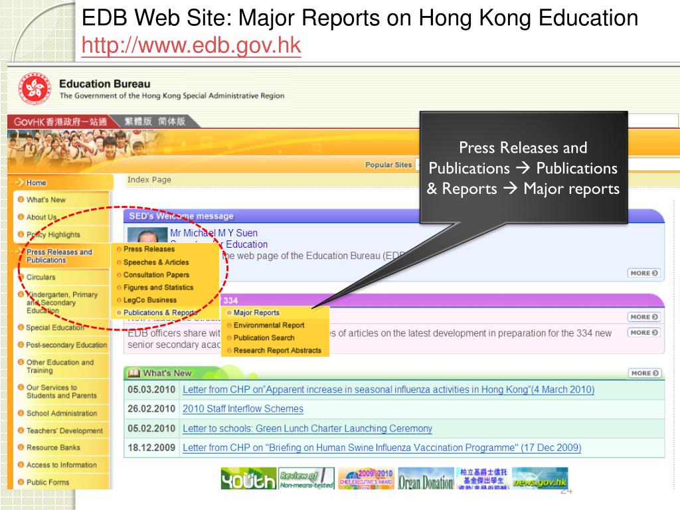The height and width of the screenshot is (510, 680).
Task: Open Circulars sidebar item
Action: pyautogui.click(x=41, y=277)
